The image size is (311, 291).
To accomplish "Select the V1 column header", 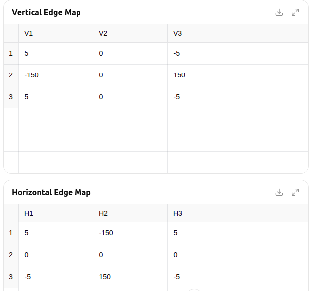I will point(56,33).
